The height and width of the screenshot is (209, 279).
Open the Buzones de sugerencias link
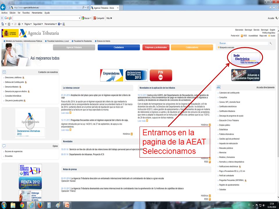14,152
